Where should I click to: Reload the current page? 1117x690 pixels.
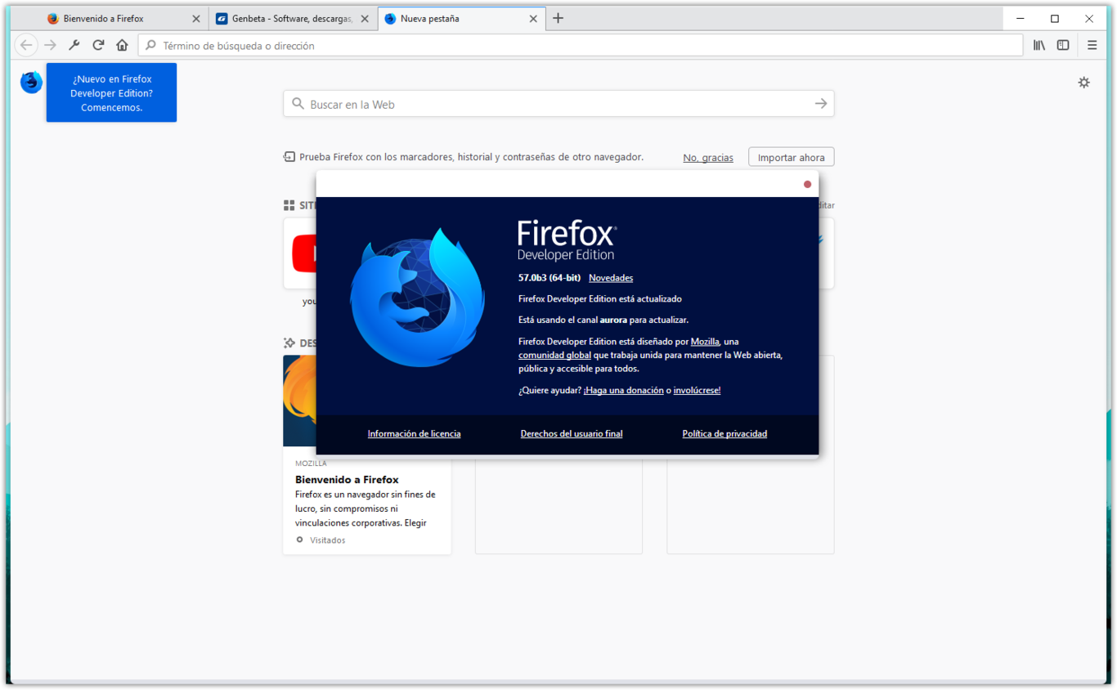point(98,46)
